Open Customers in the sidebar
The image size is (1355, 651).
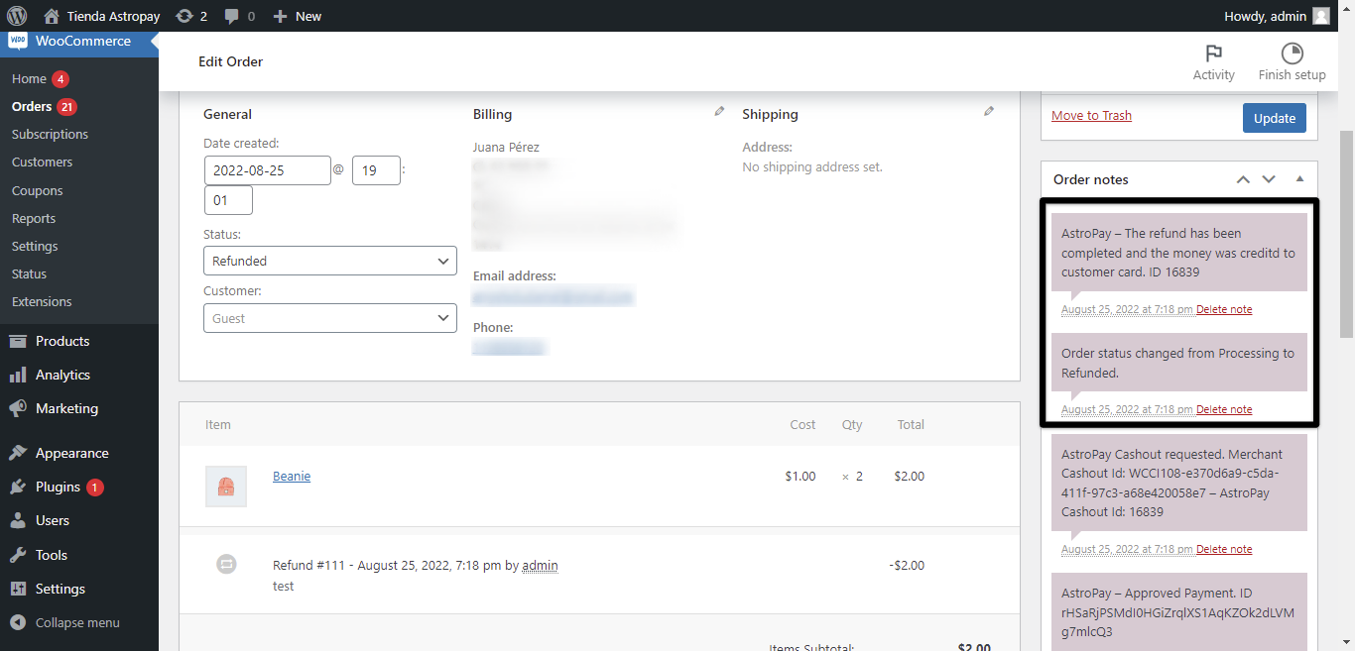click(42, 162)
